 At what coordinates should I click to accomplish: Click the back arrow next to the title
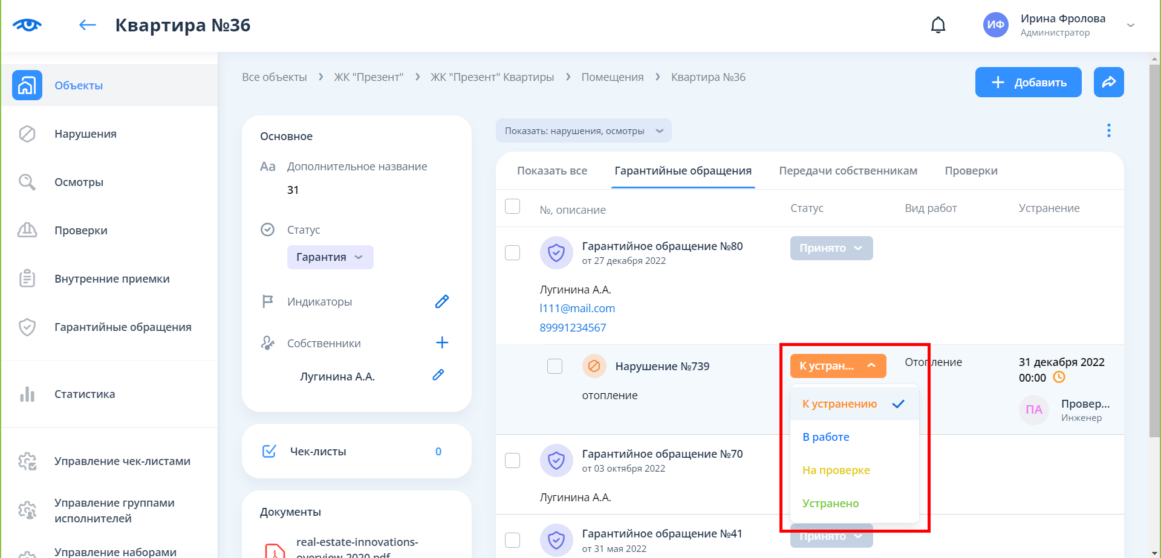click(x=88, y=25)
